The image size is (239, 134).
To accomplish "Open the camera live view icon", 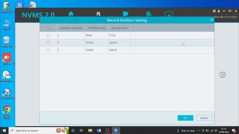I will 125,14.
